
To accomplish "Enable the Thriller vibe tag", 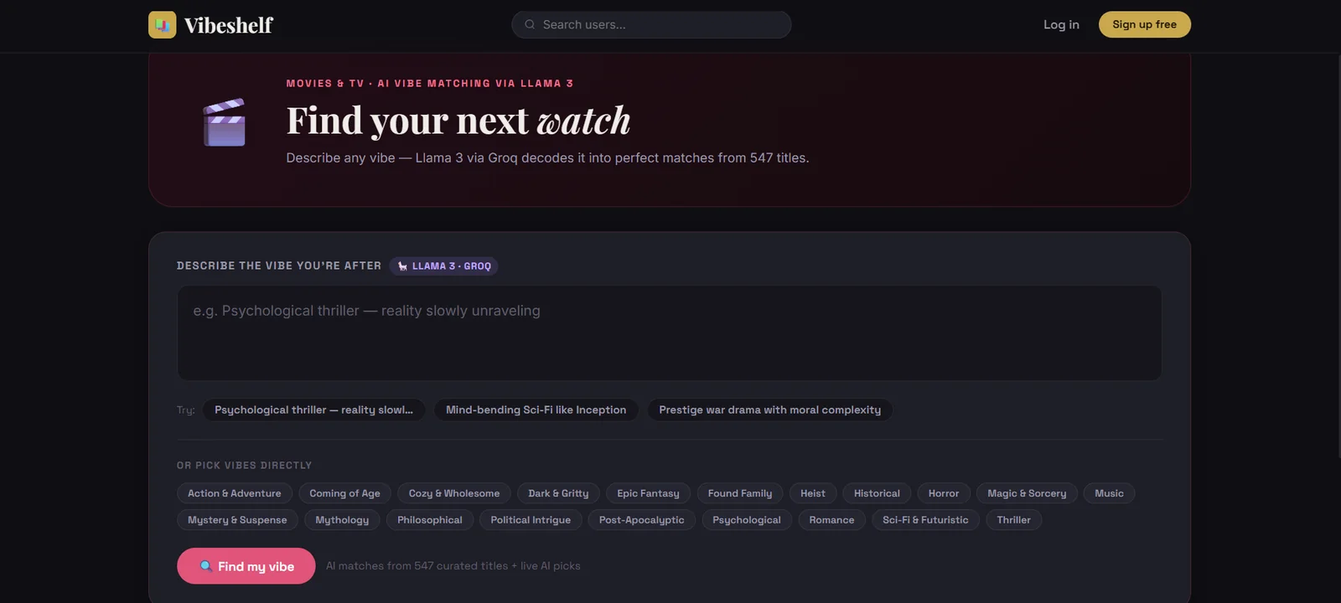I will 1014,520.
